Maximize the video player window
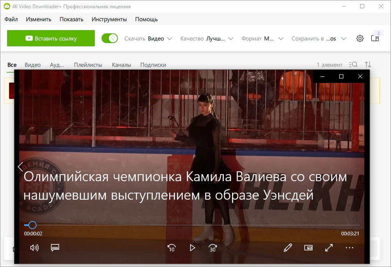This screenshot has height=267, width=391. click(x=341, y=76)
